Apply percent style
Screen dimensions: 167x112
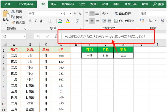click(x=150, y=21)
